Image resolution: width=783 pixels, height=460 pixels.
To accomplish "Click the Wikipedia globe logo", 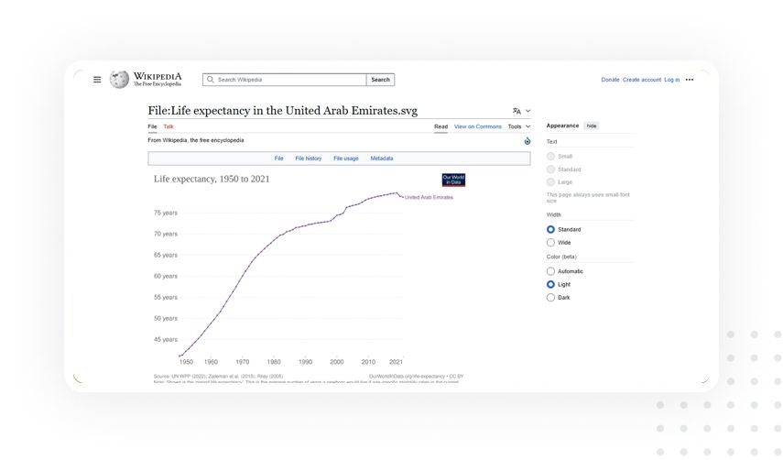I will click(119, 80).
